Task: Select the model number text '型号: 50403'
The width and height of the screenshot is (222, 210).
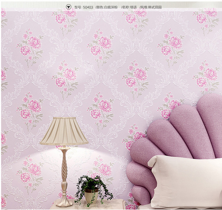Action: pos(84,7)
